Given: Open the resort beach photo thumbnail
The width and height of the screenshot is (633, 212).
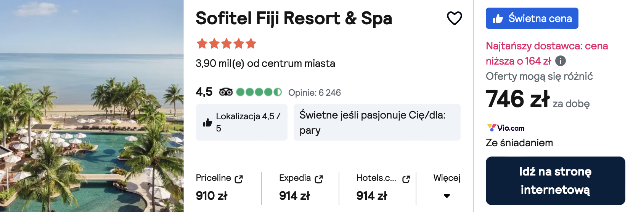Looking at the screenshot, I should point(92,106).
